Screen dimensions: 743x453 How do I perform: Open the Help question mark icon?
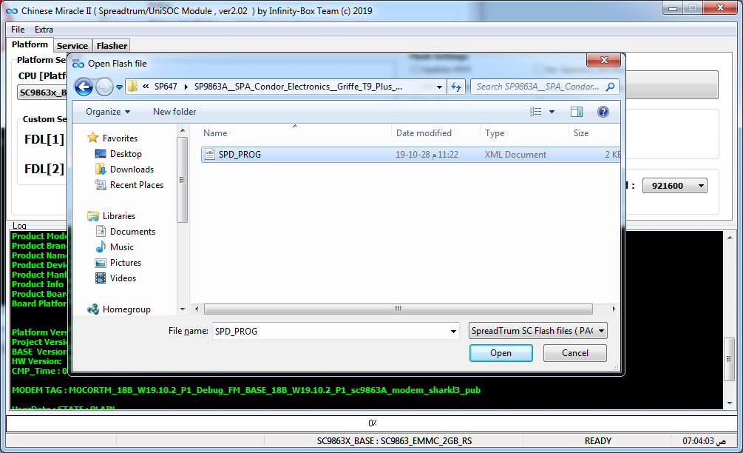(603, 112)
